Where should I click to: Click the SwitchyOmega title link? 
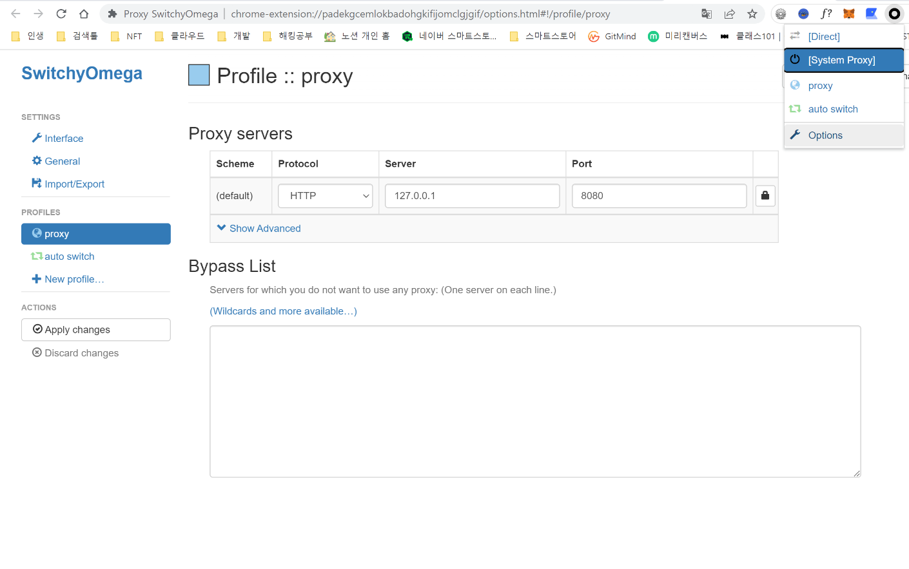(82, 73)
